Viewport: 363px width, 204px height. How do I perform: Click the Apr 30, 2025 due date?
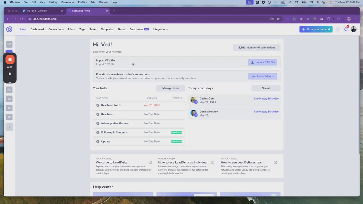coord(152,105)
